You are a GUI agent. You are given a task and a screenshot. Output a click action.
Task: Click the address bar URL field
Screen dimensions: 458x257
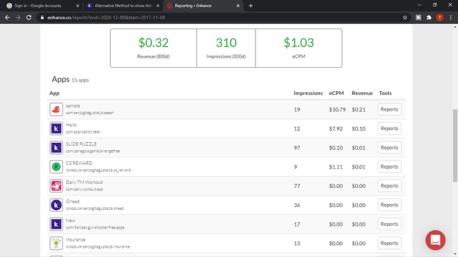(222, 17)
